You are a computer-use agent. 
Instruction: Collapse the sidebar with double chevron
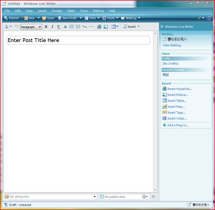click(162, 26)
